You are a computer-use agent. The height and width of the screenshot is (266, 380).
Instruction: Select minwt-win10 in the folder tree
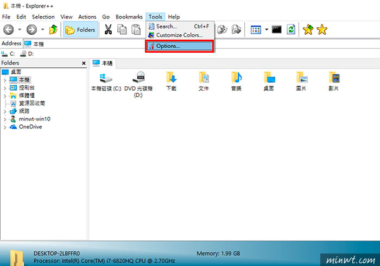[x=30, y=119]
